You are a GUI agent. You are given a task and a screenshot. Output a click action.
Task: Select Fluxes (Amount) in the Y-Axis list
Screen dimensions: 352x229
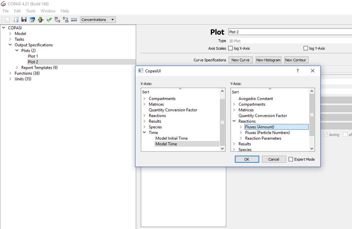[x=260, y=127]
